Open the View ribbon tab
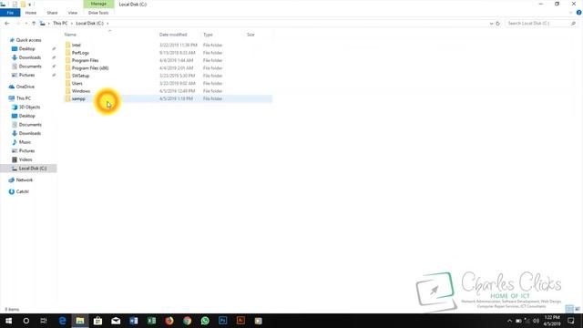583x328 pixels. 73,13
